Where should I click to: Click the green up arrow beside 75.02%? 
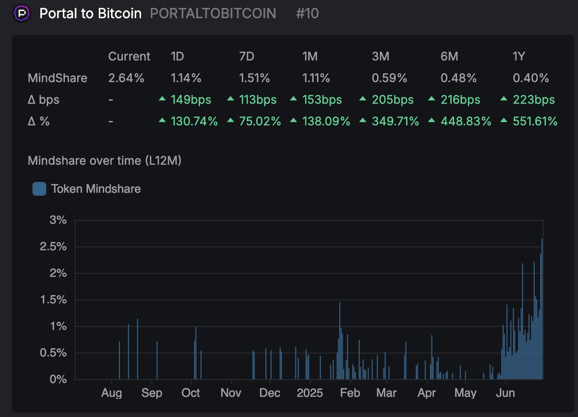click(x=231, y=120)
